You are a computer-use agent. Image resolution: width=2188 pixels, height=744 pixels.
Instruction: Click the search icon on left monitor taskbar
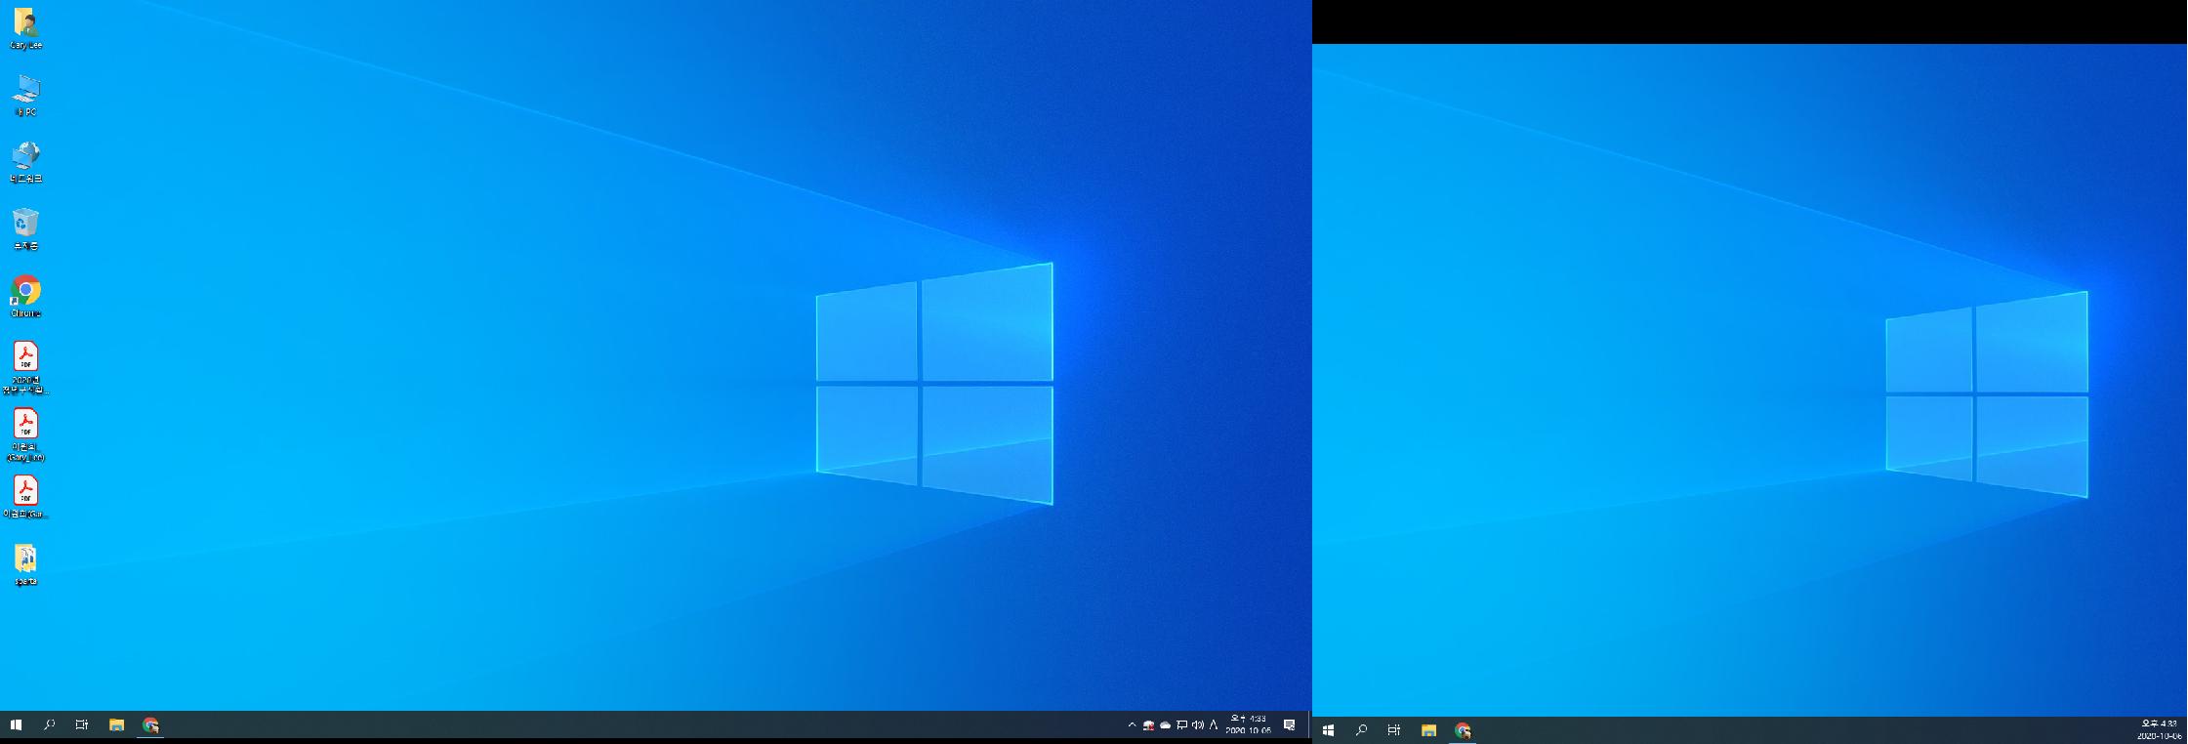click(49, 724)
